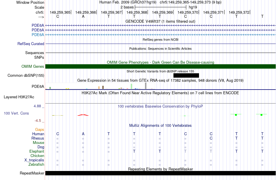Screen dimensions: 276x180
Task: Click 'Multiz Alignments of 100 Vertebrates' title
Action: (x=160, y=126)
